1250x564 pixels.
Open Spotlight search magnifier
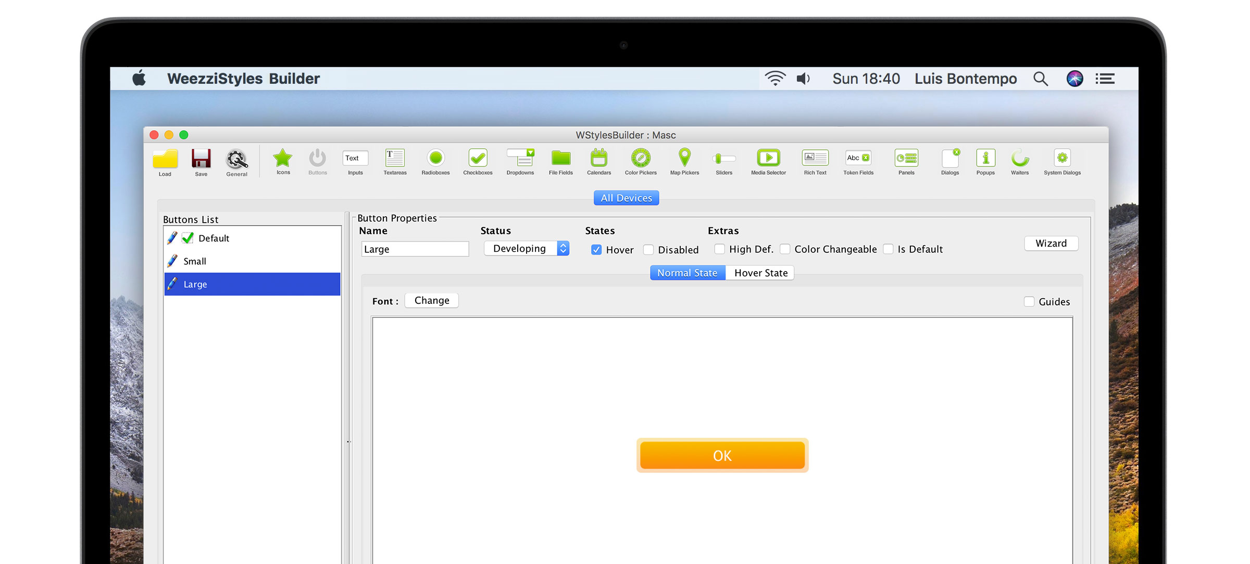pos(1041,79)
